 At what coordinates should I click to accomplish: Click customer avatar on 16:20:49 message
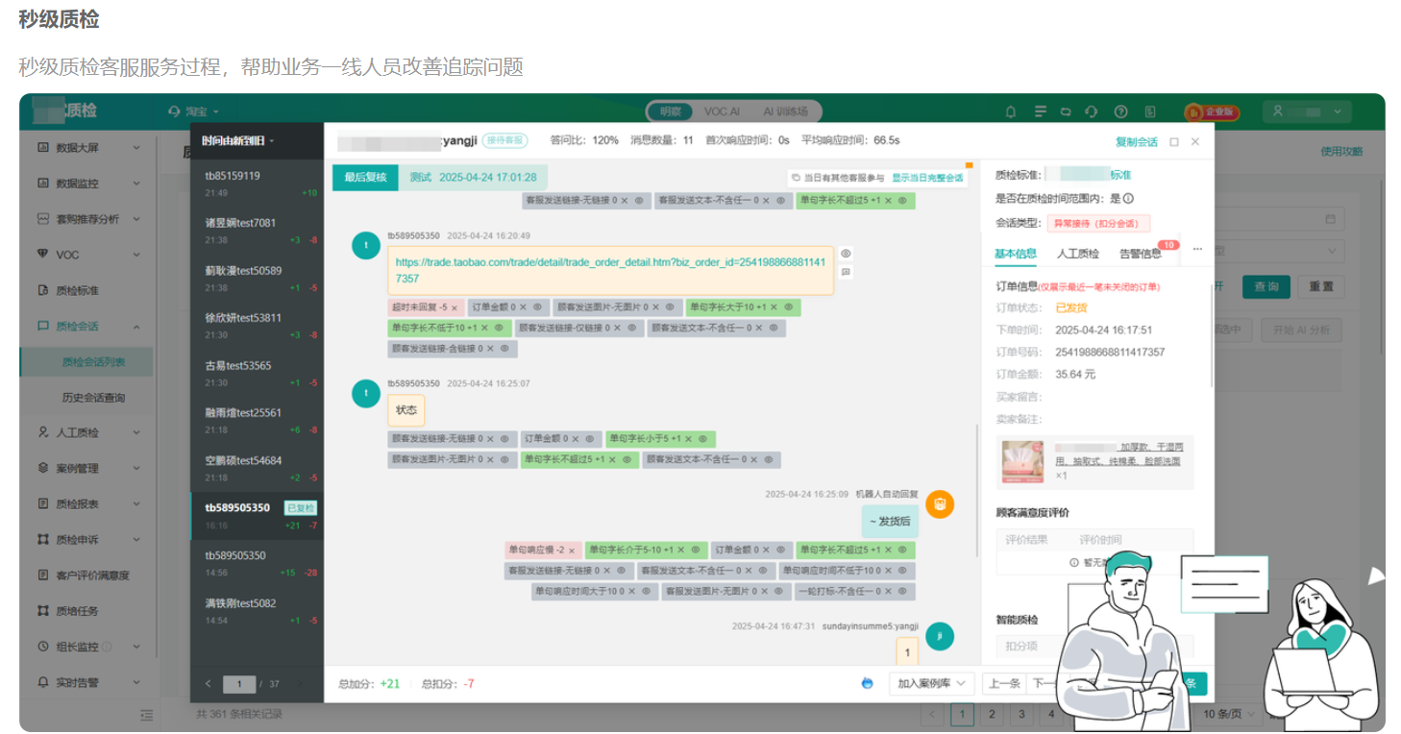click(365, 246)
